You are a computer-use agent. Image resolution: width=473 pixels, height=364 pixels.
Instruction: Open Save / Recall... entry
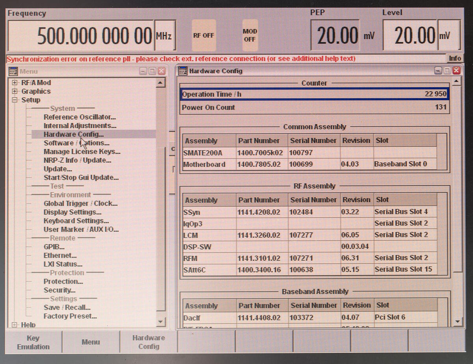(x=67, y=308)
